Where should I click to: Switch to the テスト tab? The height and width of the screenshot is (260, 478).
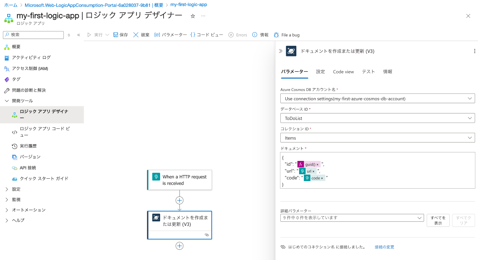pyautogui.click(x=368, y=72)
